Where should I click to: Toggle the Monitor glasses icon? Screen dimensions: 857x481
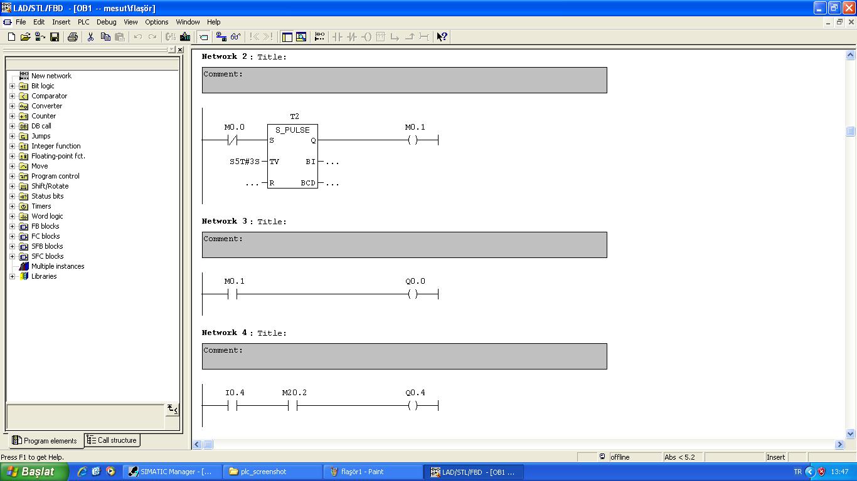coord(235,37)
